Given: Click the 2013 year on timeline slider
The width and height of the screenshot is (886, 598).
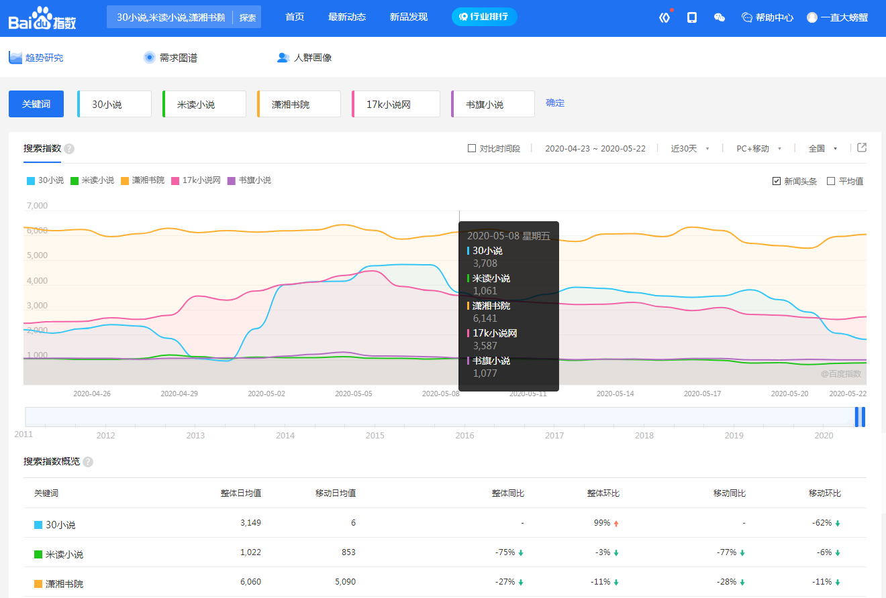Looking at the screenshot, I should (195, 436).
